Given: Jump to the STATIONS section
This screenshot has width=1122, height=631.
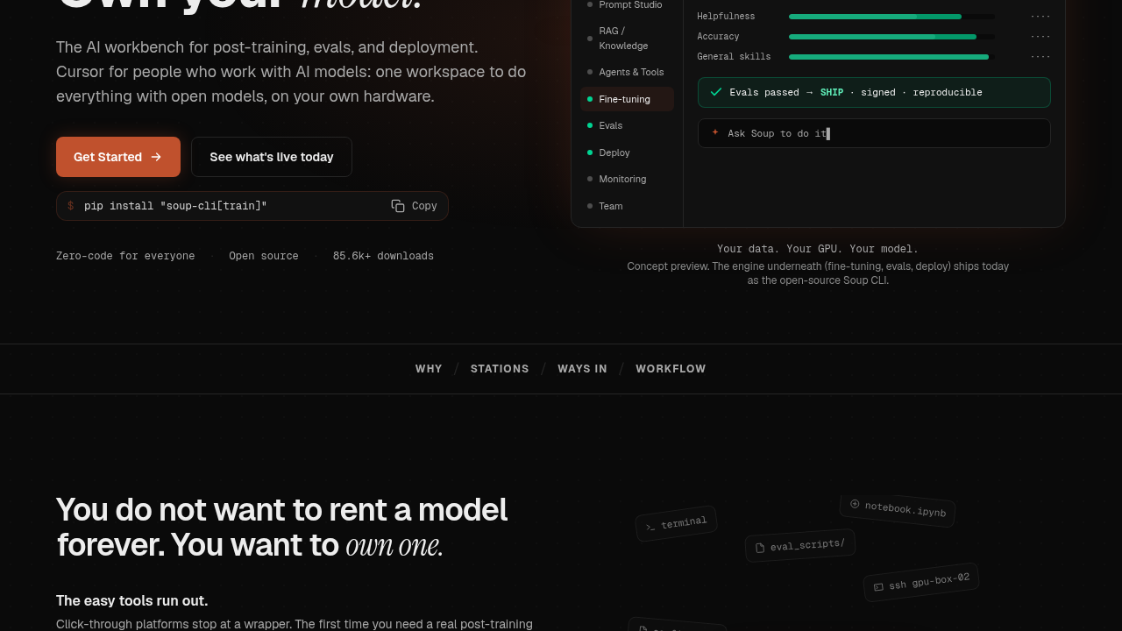Looking at the screenshot, I should (x=500, y=369).
